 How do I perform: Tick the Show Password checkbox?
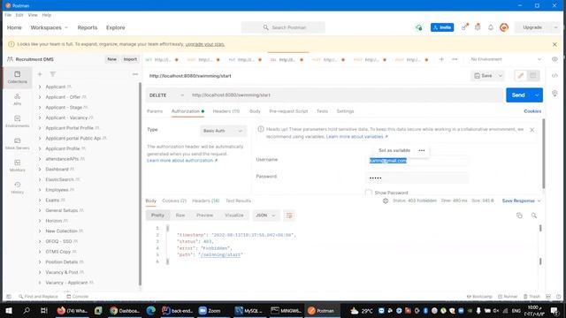[368, 193]
